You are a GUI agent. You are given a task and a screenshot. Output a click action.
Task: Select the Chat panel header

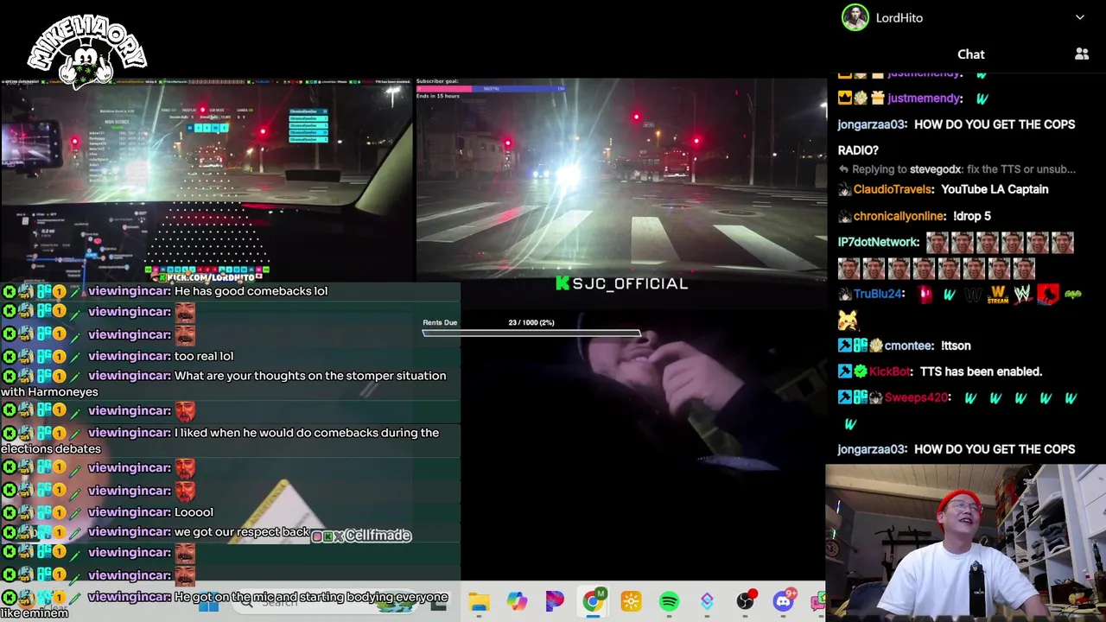pyautogui.click(x=971, y=54)
